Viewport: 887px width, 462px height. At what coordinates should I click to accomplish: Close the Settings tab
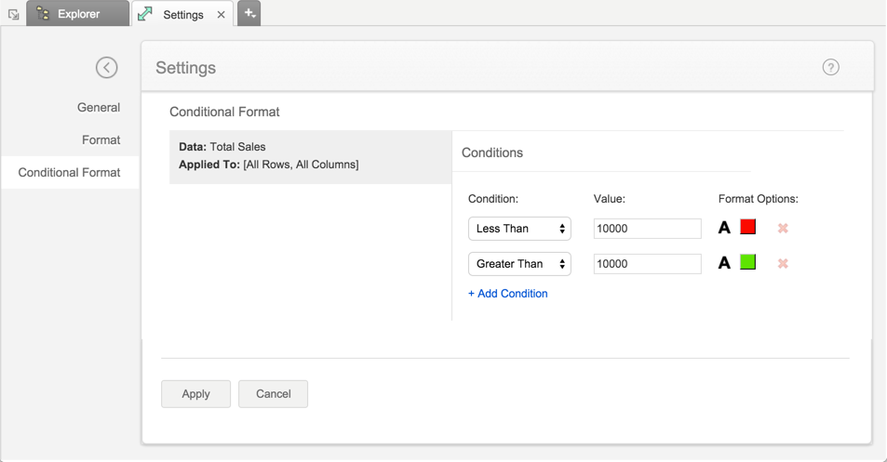221,15
